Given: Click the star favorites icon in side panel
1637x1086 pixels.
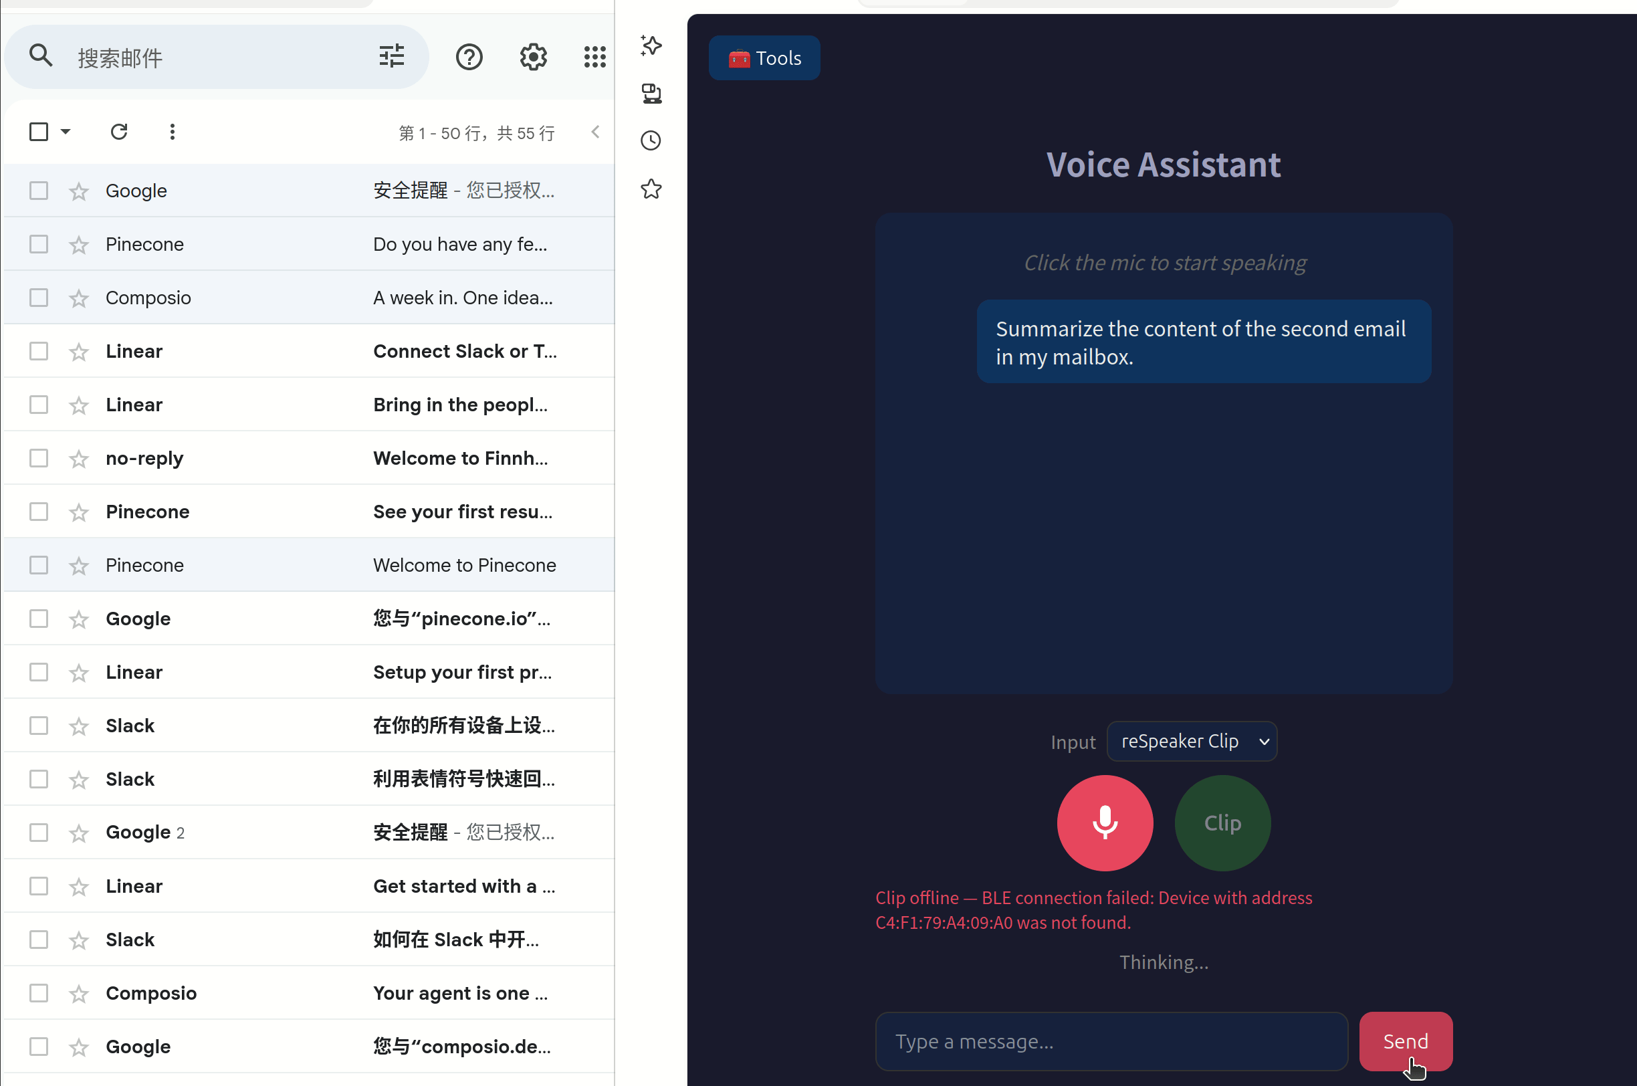Looking at the screenshot, I should pyautogui.click(x=651, y=189).
